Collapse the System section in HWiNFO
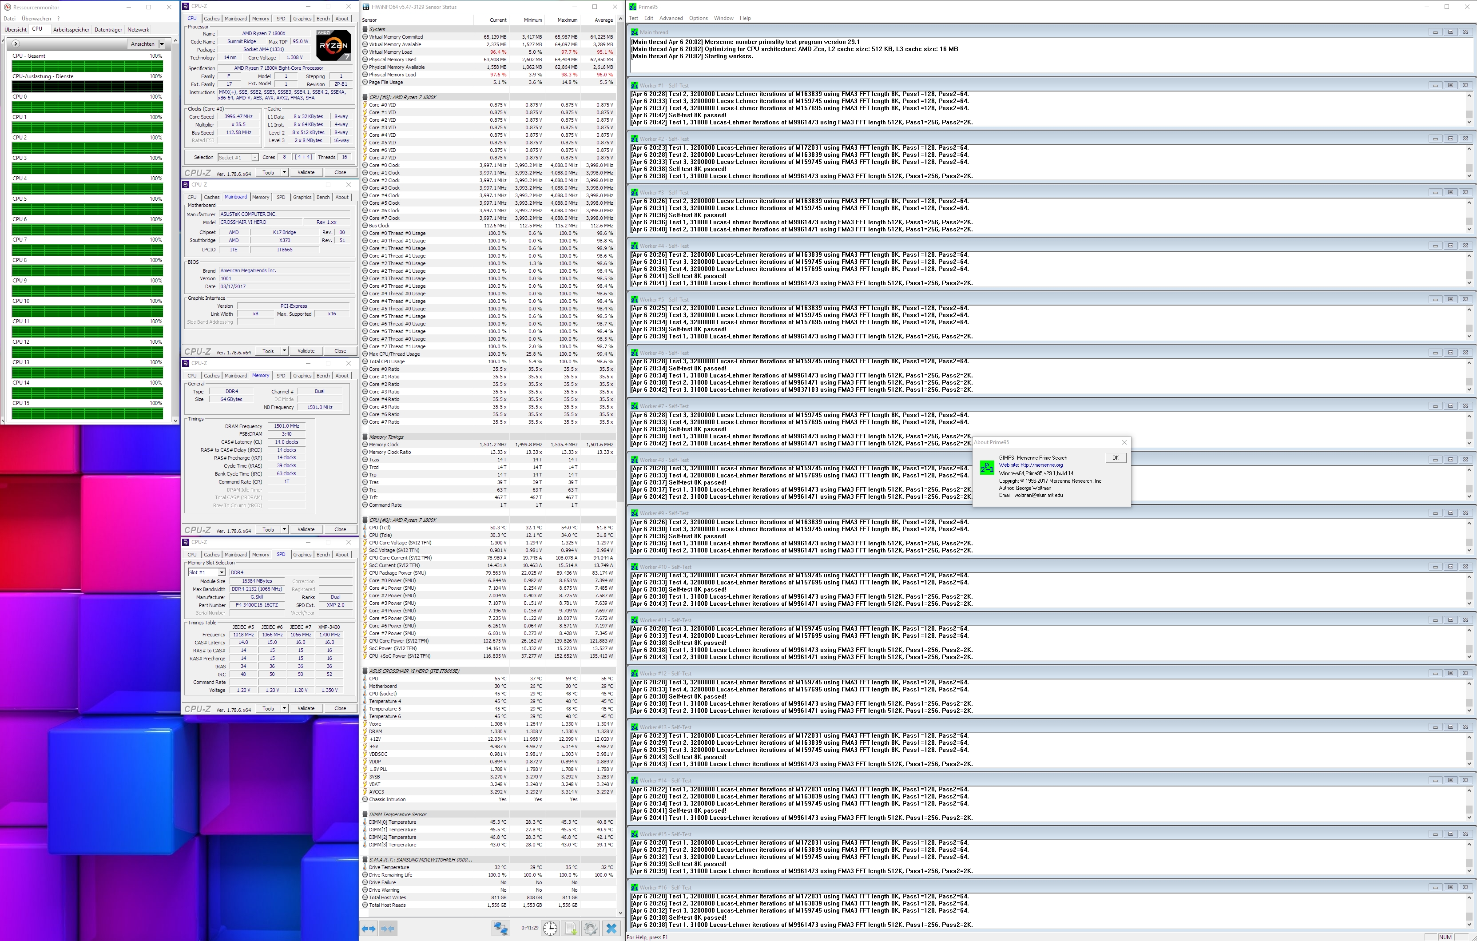Image resolution: width=1477 pixels, height=941 pixels. 365,29
